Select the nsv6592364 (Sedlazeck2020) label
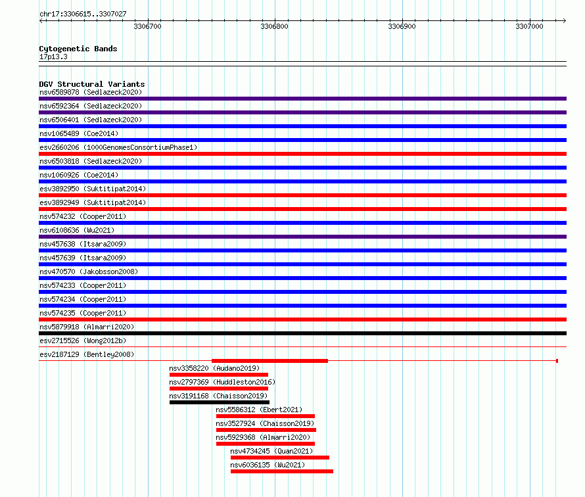 [91, 106]
